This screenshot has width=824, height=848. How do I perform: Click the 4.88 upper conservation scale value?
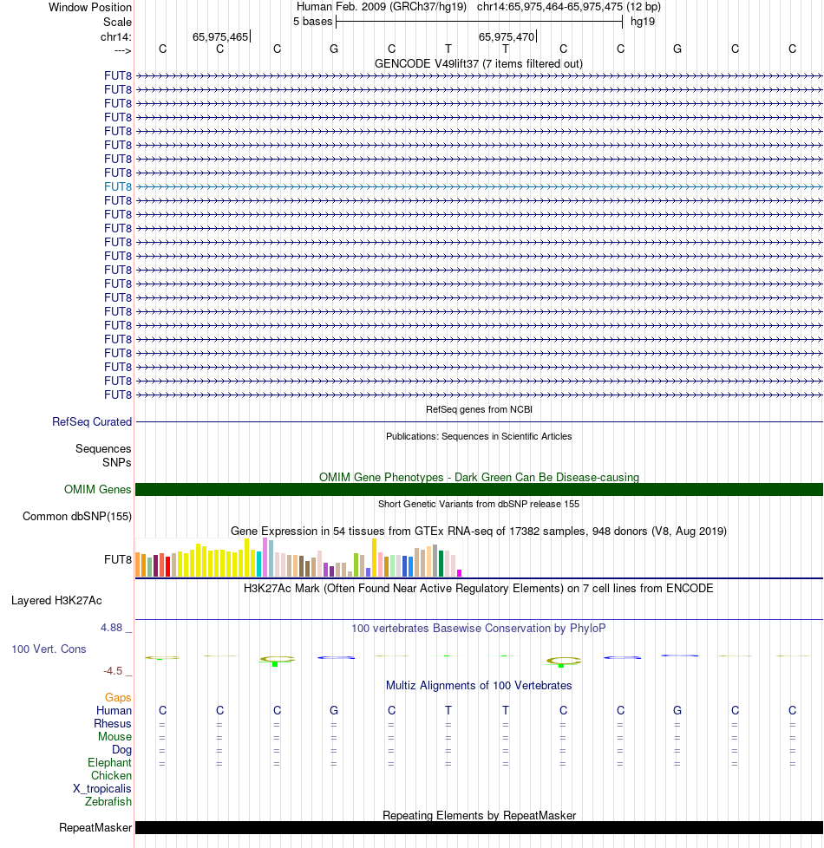tap(111, 628)
